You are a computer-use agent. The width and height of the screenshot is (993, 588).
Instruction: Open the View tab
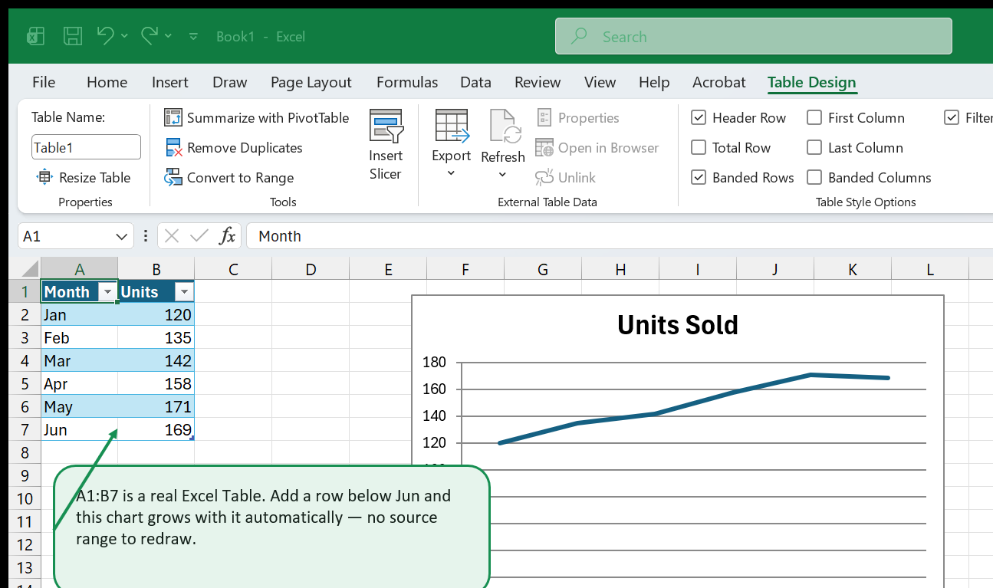[x=600, y=82]
